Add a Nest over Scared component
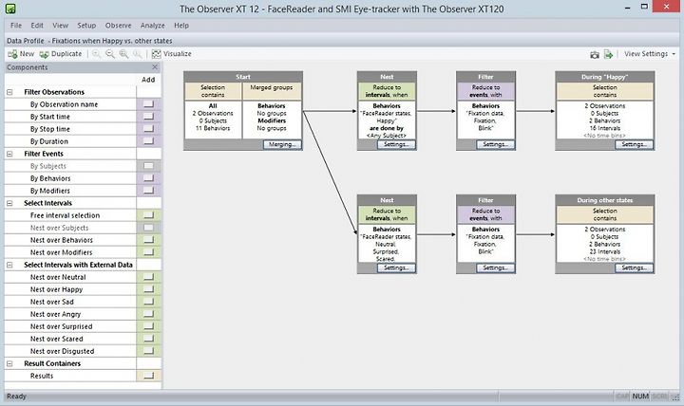 pos(149,339)
